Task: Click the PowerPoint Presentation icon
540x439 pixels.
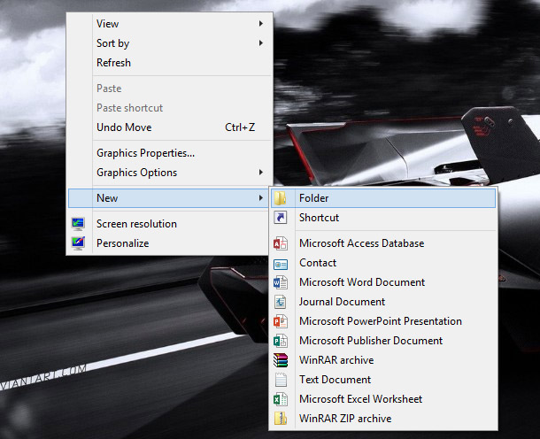Action: 281,321
